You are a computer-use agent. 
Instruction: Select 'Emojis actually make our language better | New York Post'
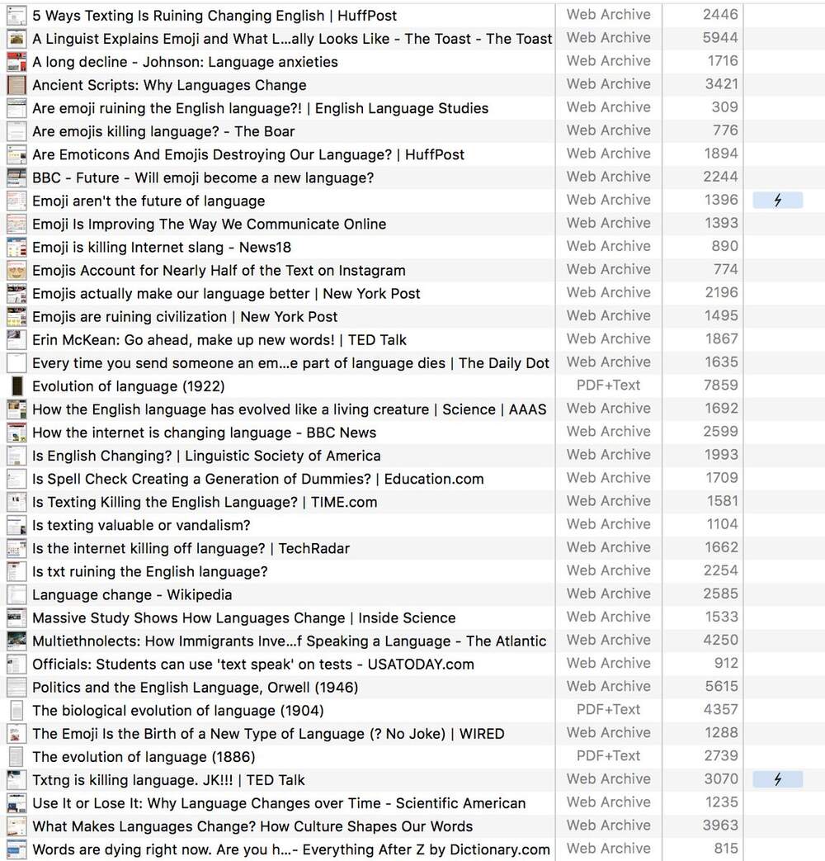click(x=226, y=293)
